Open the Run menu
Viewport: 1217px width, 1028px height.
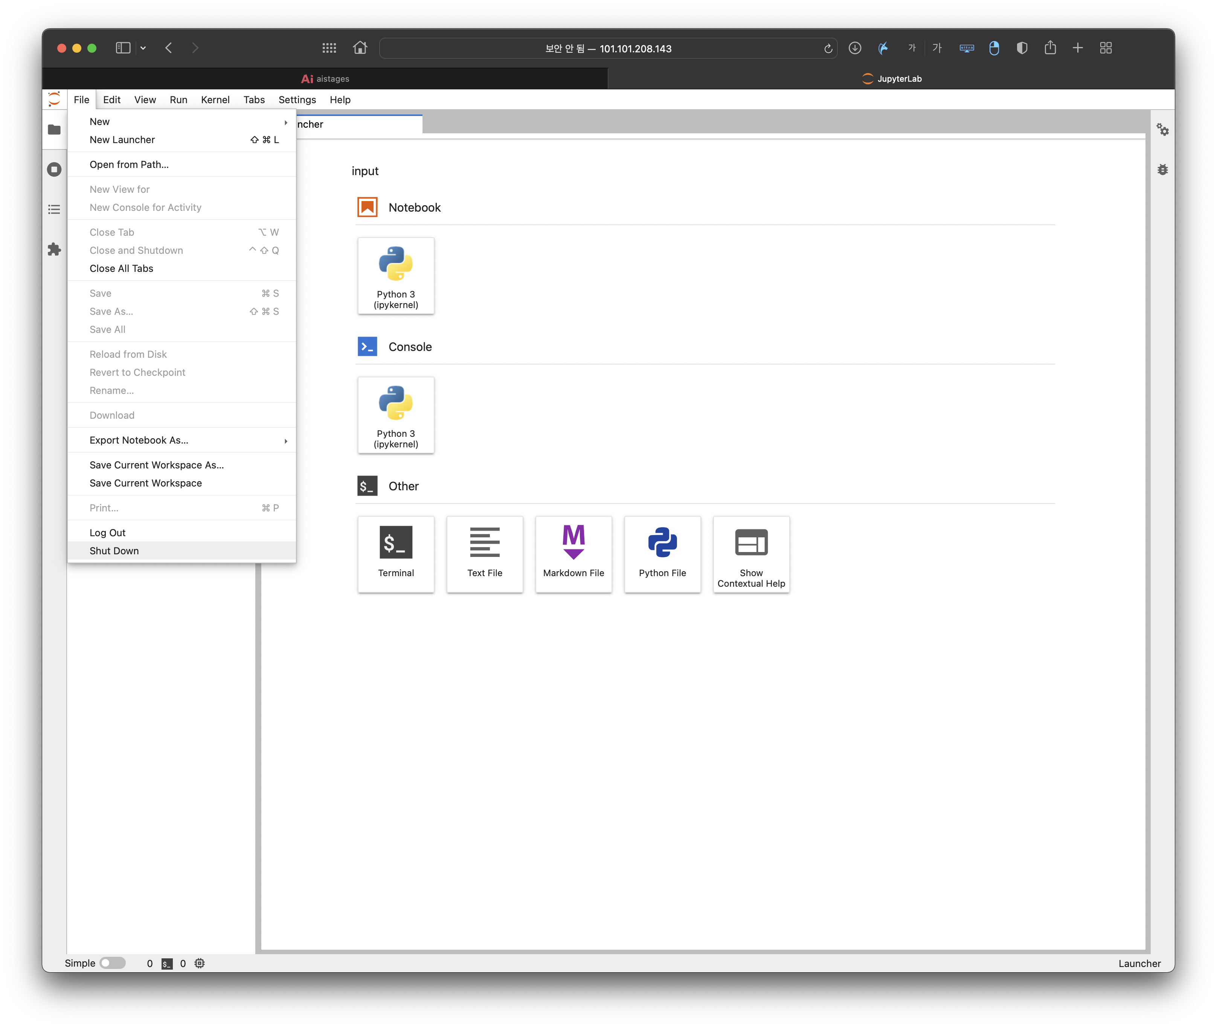point(178,100)
